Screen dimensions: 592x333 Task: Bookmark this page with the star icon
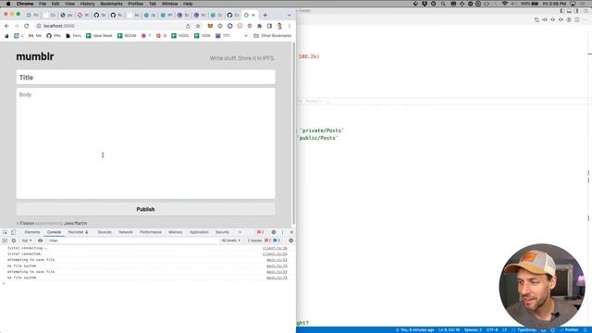[x=198, y=26]
